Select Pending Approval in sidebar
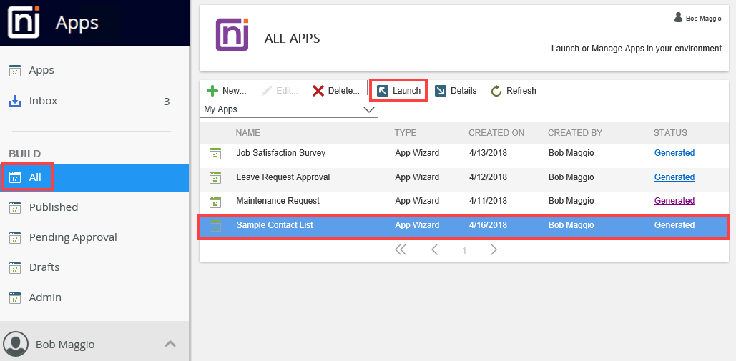736x361 pixels. (72, 237)
